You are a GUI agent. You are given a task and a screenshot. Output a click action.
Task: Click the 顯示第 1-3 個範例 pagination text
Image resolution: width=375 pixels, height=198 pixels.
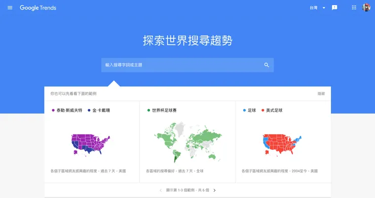(188, 190)
